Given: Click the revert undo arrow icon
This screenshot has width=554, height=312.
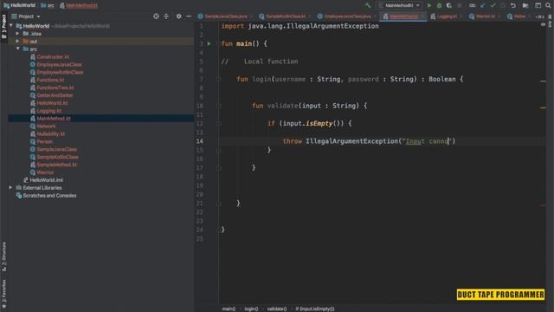Looking at the screenshot, I should click(x=513, y=5).
